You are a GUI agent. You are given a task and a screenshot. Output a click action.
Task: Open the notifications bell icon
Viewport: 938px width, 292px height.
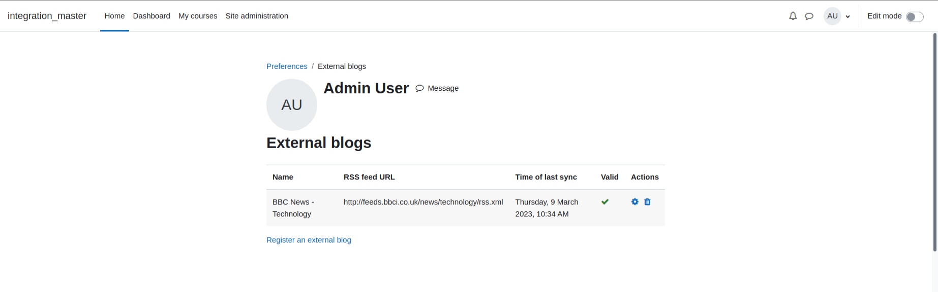click(793, 16)
